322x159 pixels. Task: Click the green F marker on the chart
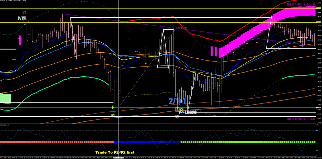pos(112,107)
